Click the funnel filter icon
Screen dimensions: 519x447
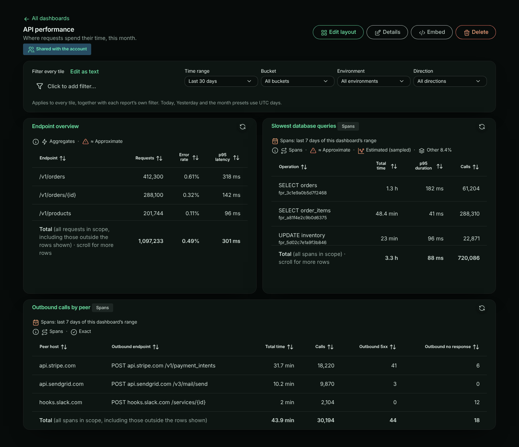[40, 86]
